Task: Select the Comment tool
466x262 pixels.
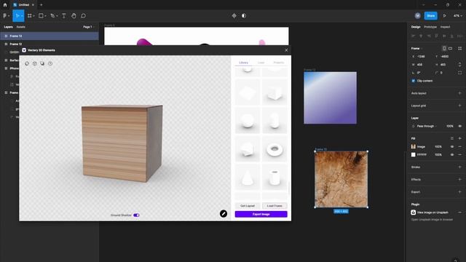Action: coord(83,16)
